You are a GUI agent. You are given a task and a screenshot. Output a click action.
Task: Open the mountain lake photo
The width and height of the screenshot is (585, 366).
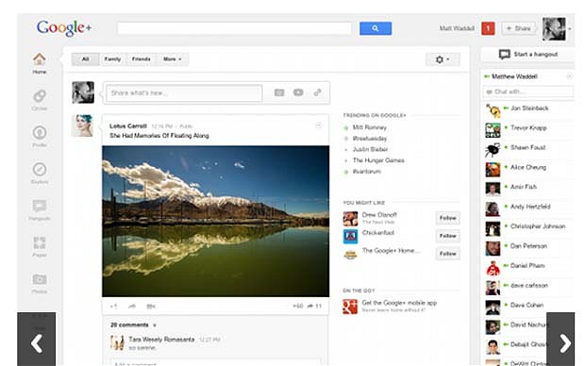pos(216,222)
